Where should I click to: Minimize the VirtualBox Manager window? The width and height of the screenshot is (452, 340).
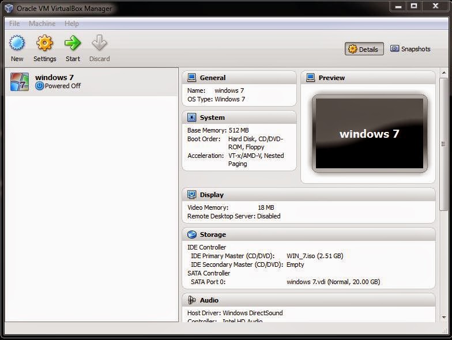click(398, 6)
